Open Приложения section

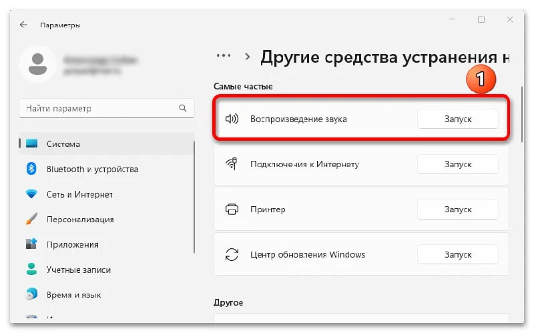tap(107, 244)
